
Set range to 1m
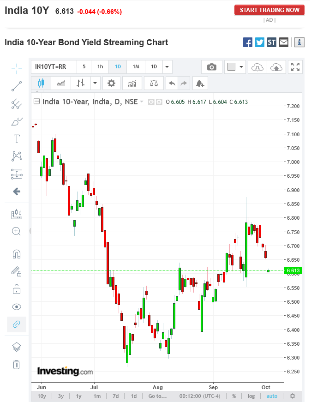97,396
